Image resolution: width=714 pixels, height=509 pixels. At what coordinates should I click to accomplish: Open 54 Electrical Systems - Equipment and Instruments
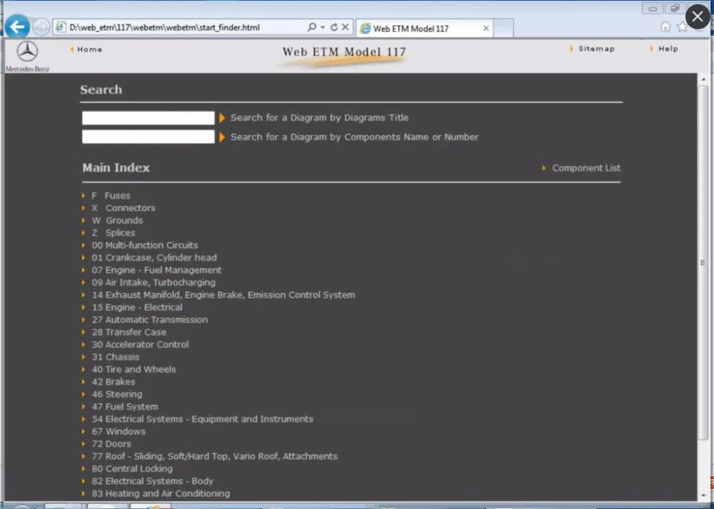pos(202,419)
